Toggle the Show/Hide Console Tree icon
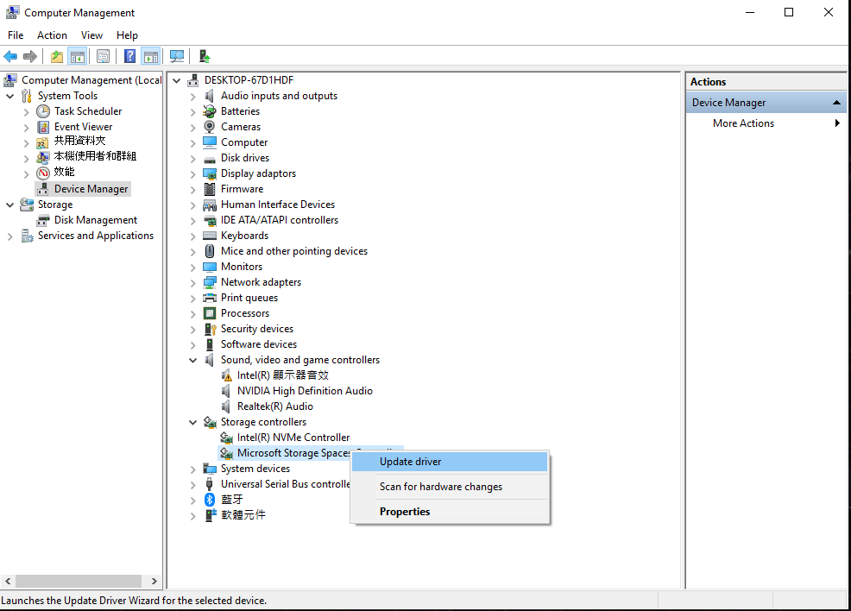This screenshot has width=851, height=611. pyautogui.click(x=78, y=57)
